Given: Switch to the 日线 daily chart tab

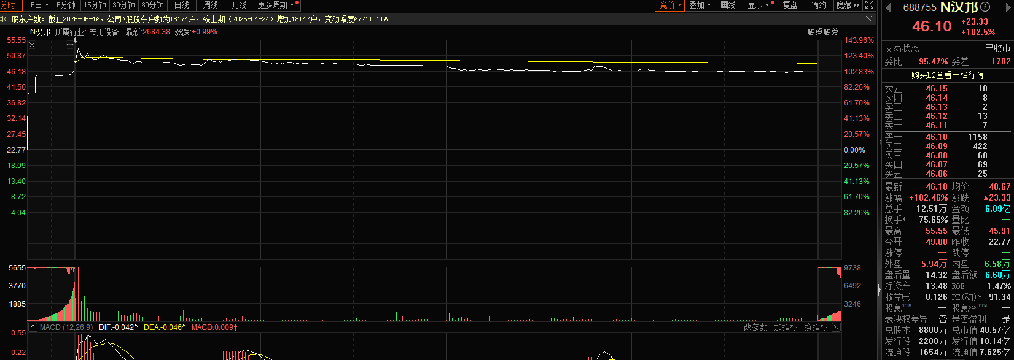Looking at the screenshot, I should (x=181, y=5).
